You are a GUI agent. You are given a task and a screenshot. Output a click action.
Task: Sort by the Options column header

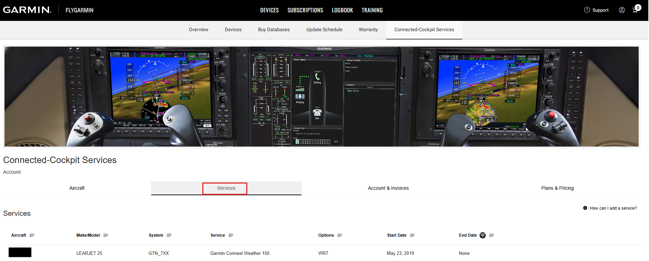click(326, 235)
